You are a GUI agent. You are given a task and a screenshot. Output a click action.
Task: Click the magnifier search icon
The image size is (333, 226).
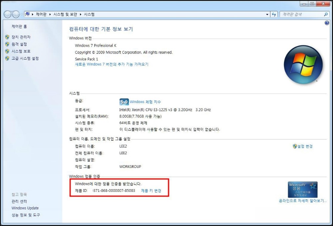326,14
